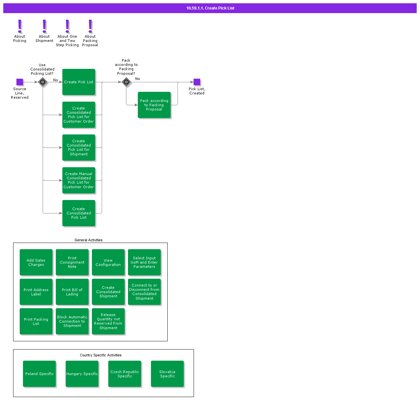Open the Print Packing List activity

click(36, 321)
